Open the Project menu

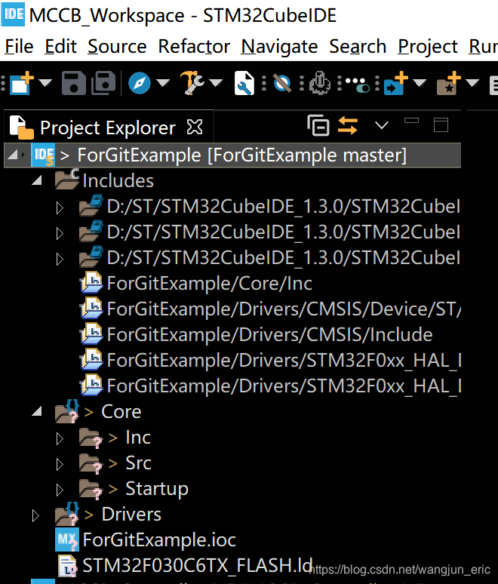(x=428, y=47)
